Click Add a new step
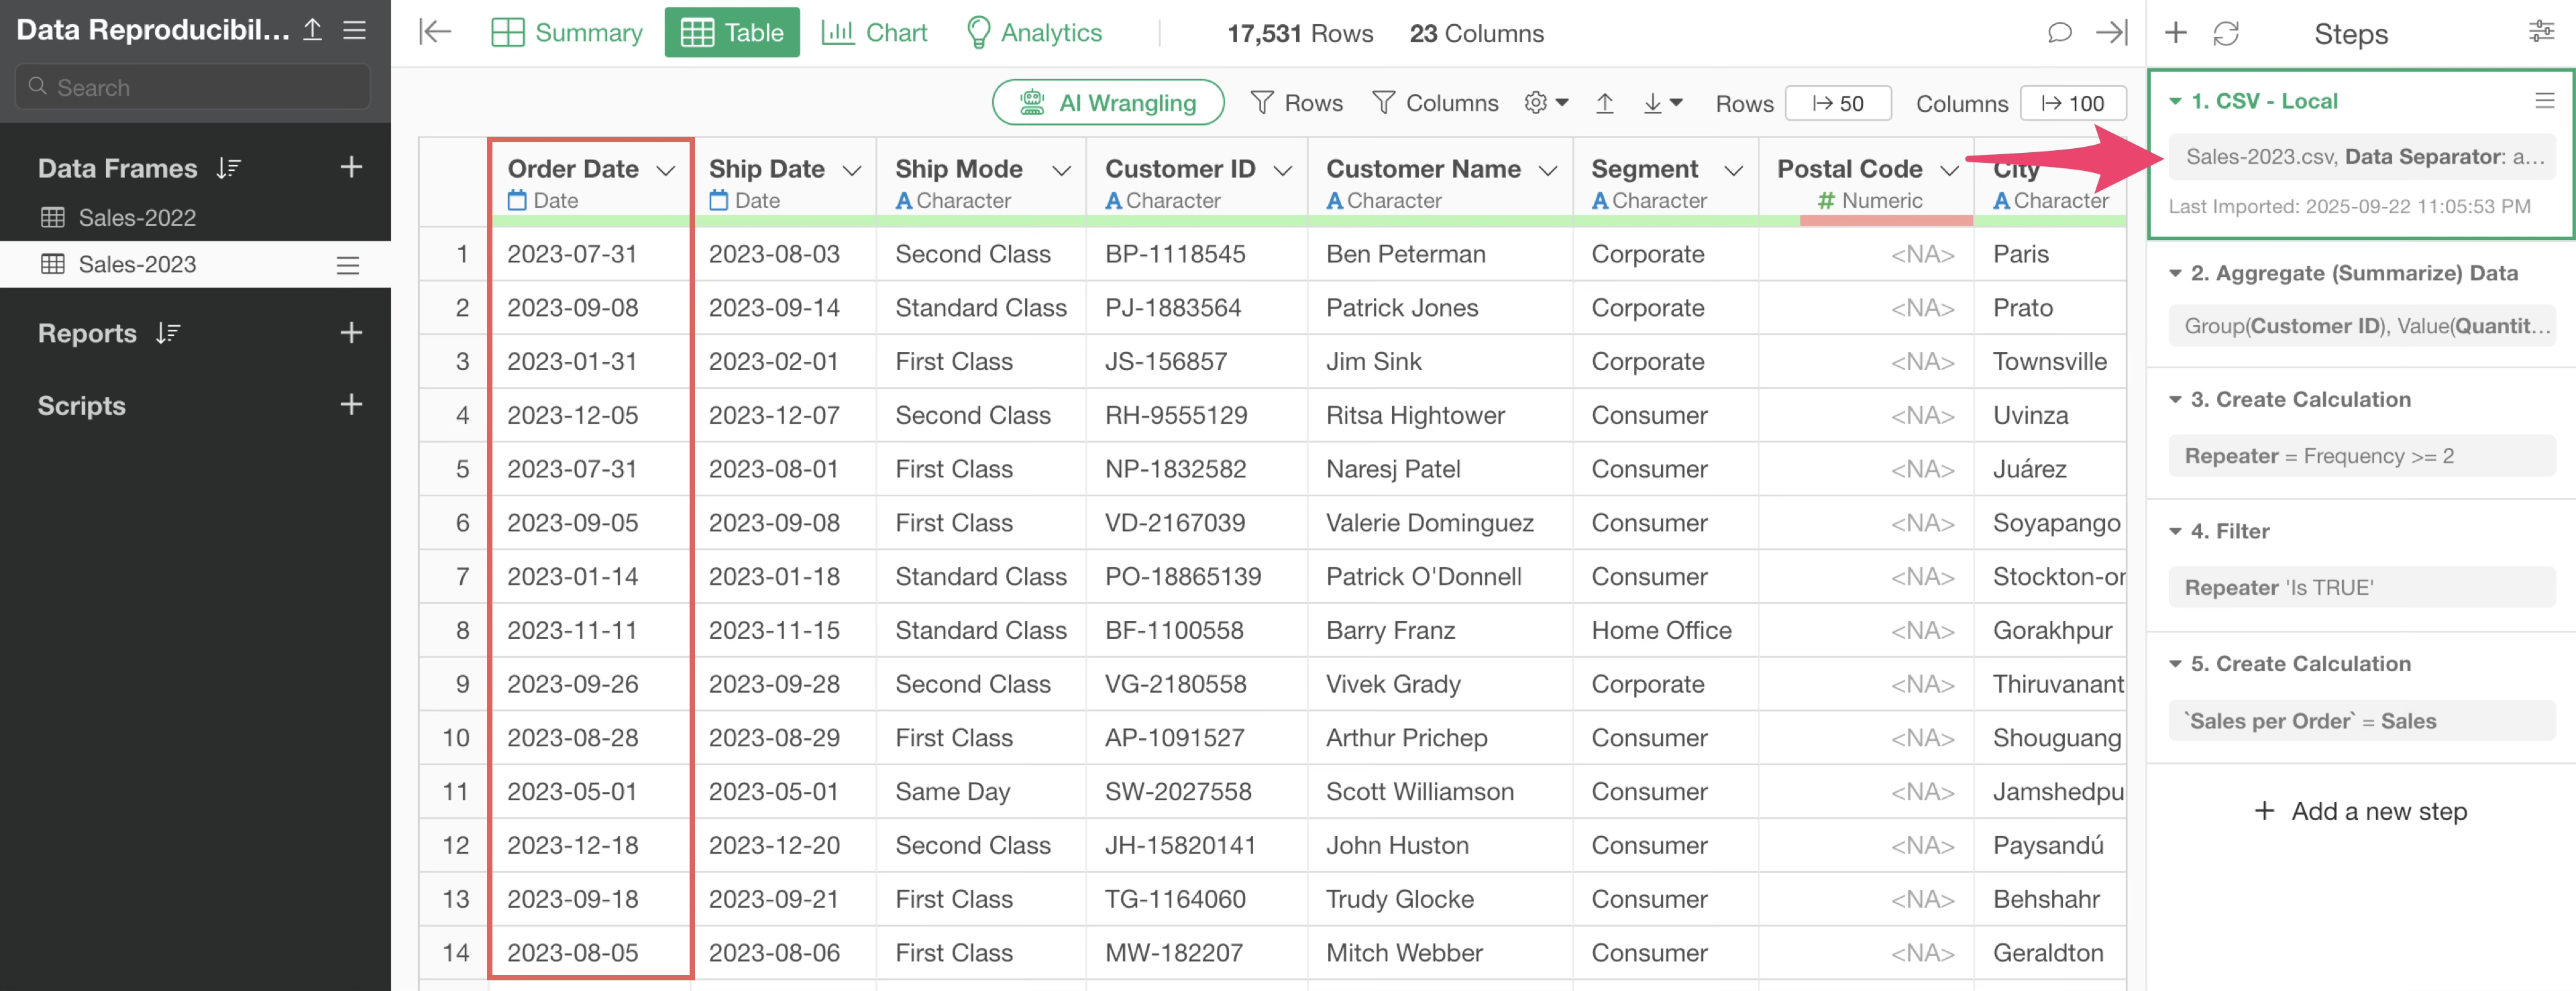 [x=2360, y=811]
